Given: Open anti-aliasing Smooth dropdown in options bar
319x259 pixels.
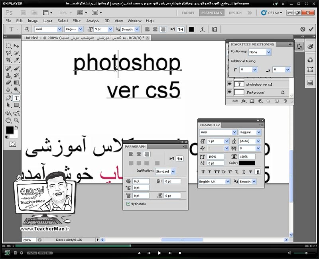Looking at the screenshot, I should tap(137, 29).
